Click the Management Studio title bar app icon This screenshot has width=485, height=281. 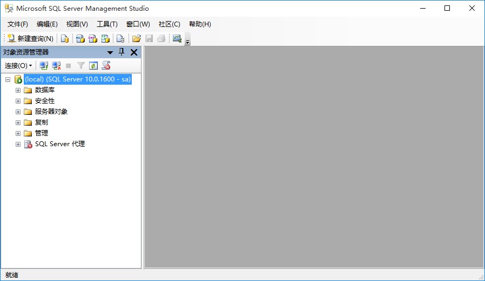click(x=9, y=8)
